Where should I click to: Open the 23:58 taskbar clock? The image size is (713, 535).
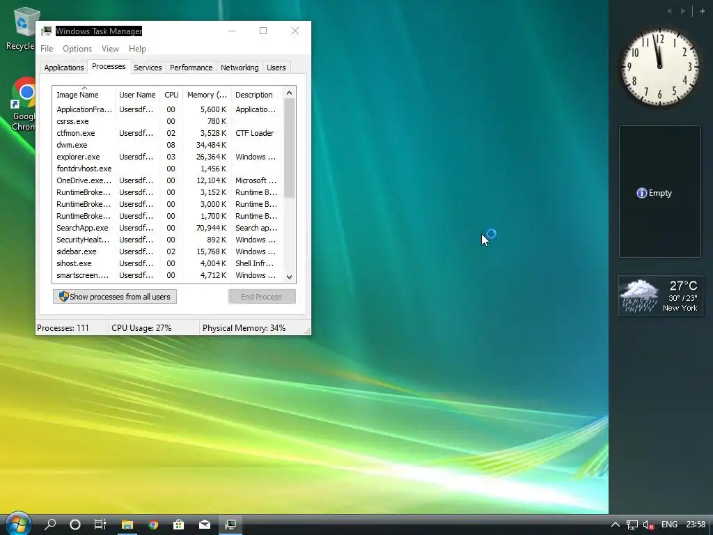click(696, 525)
